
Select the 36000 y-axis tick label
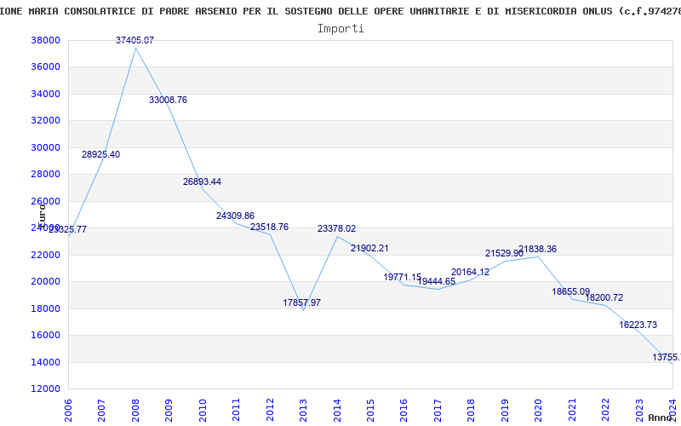point(45,67)
